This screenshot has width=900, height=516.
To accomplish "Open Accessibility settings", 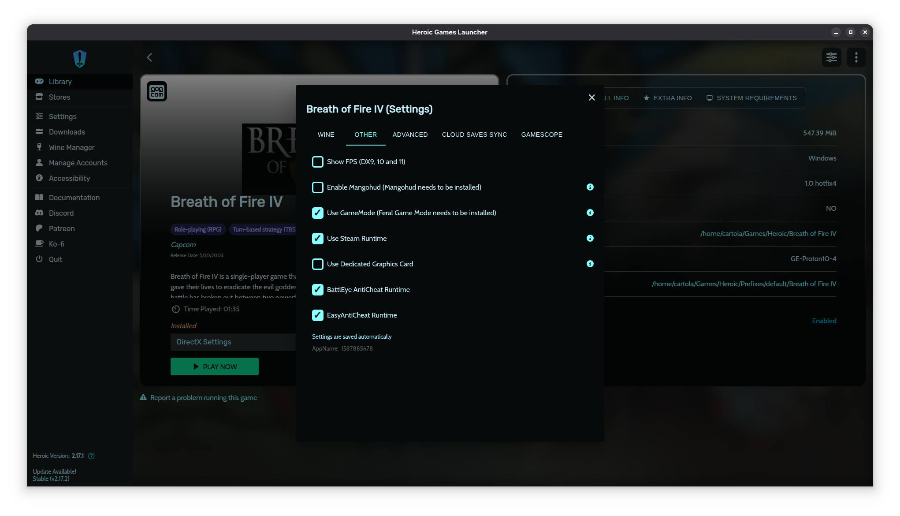I will pyautogui.click(x=79, y=178).
